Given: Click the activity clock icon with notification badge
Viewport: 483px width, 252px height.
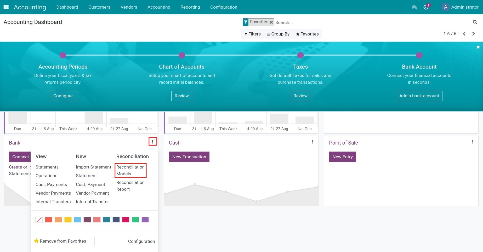Looking at the screenshot, I should click(426, 7).
